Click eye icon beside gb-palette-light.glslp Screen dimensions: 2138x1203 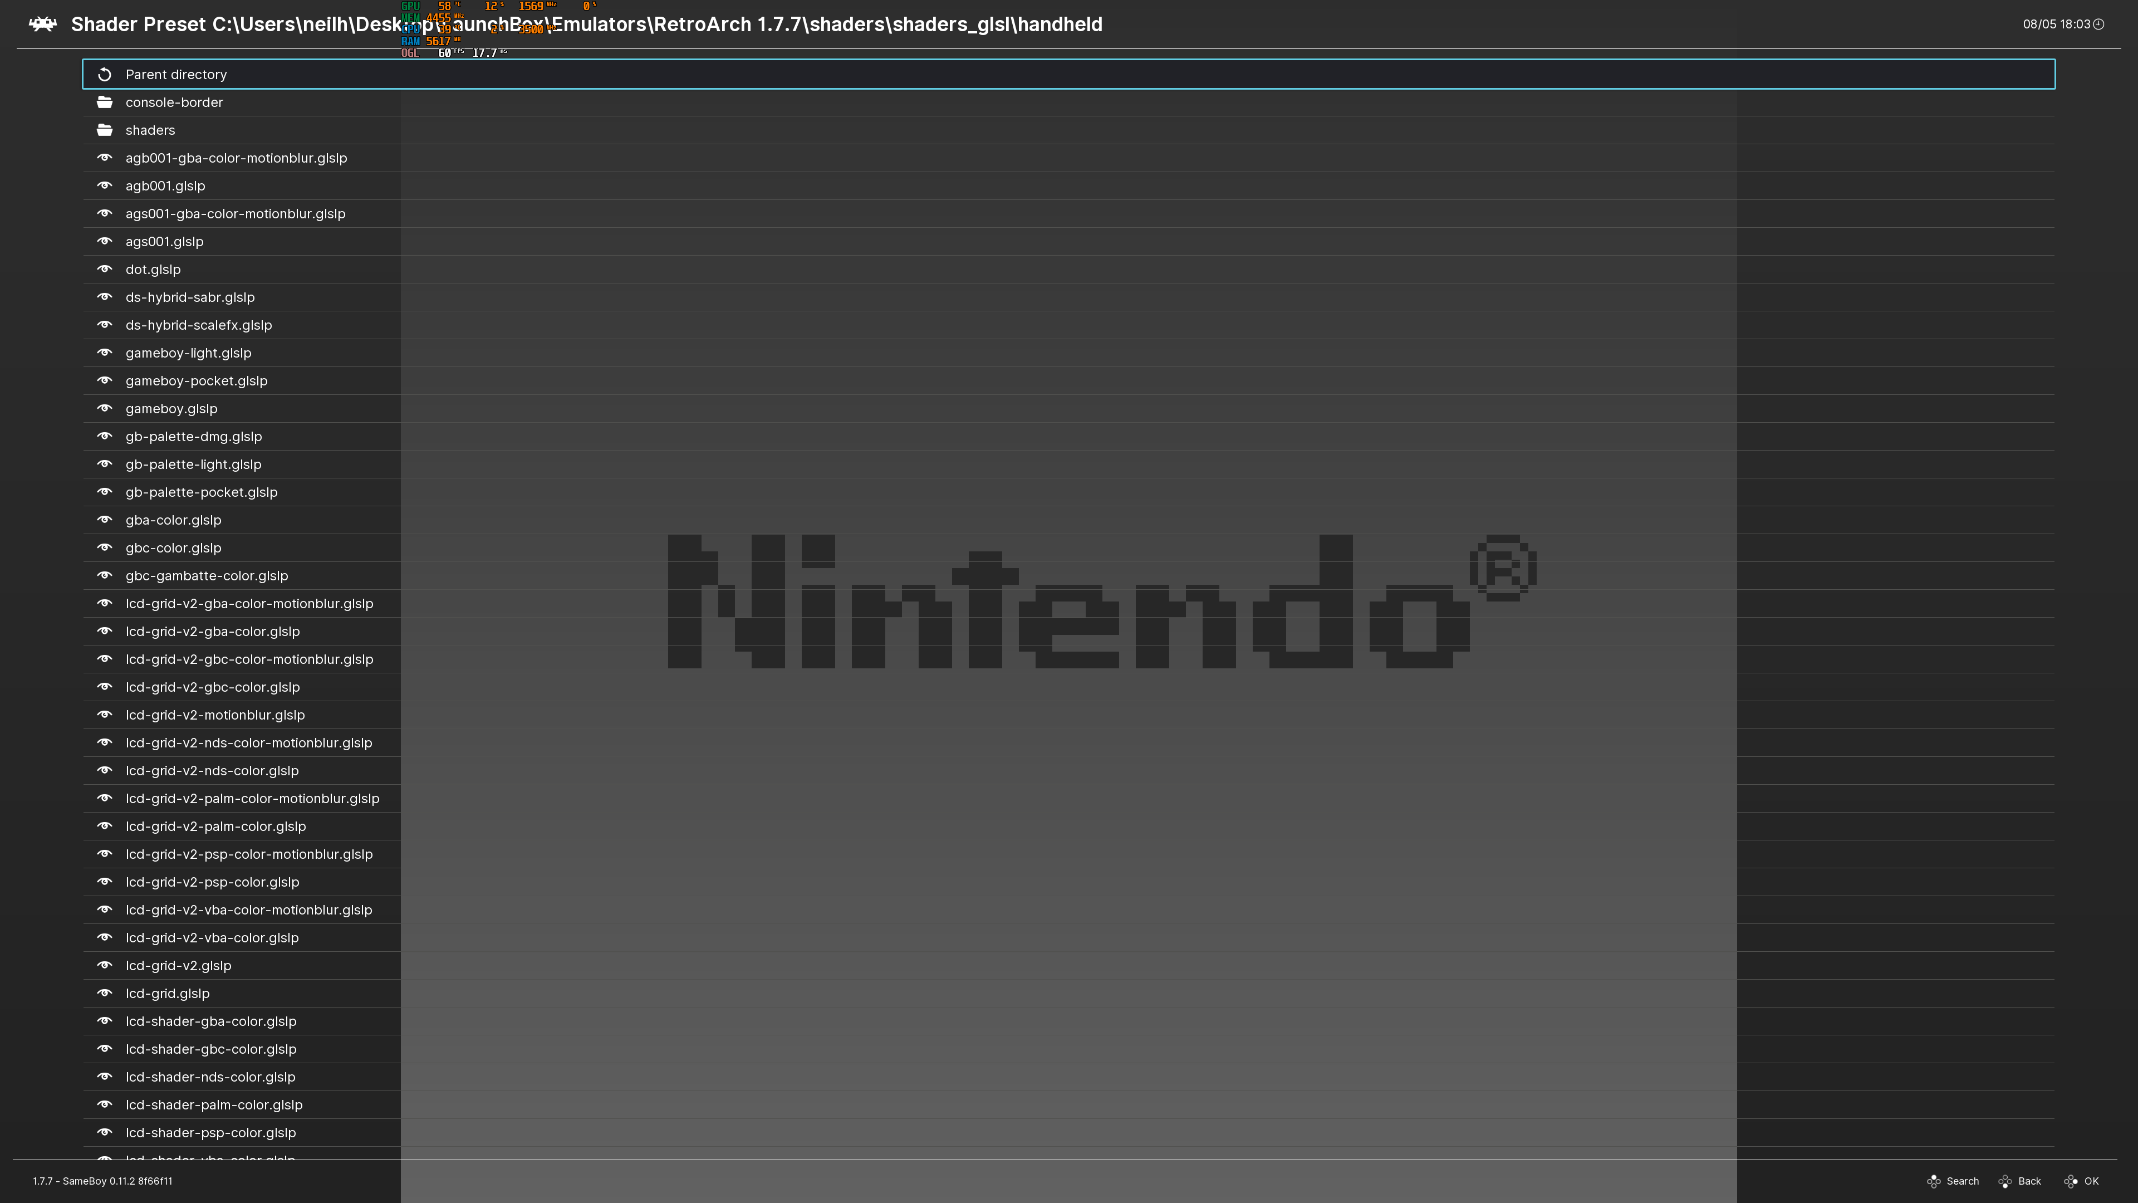pyautogui.click(x=105, y=463)
